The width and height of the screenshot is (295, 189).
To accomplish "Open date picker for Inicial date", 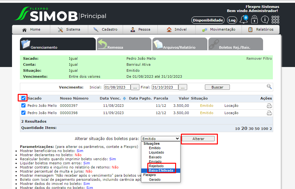I will (x=135, y=87).
